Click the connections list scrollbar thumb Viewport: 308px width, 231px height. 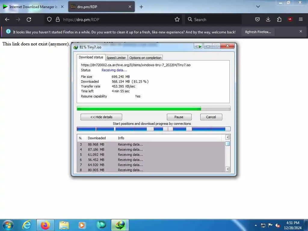[x=227, y=143]
